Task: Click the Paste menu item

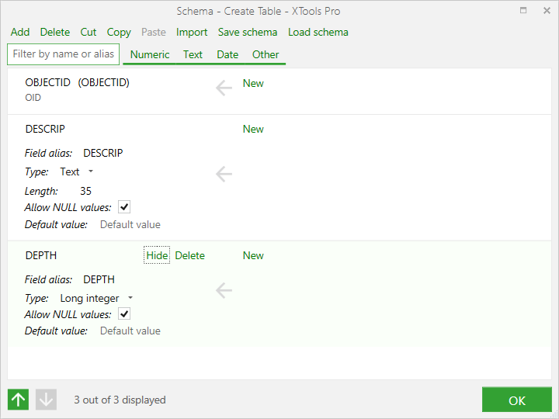Action: (153, 32)
